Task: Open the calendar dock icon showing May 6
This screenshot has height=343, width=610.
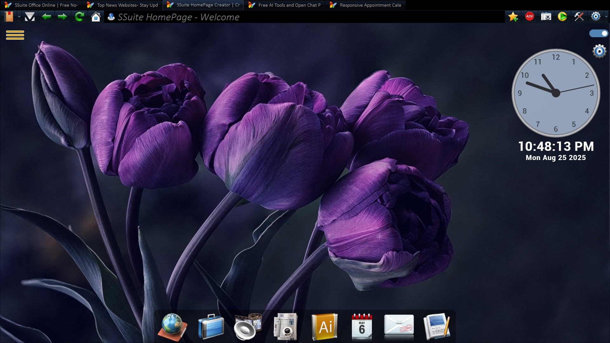Action: [362, 327]
